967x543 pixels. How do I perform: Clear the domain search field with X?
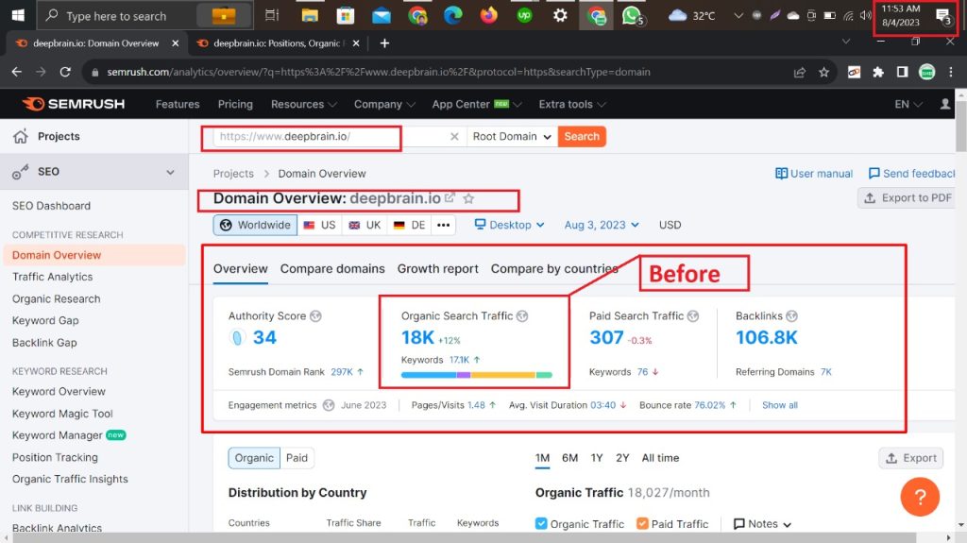point(454,136)
